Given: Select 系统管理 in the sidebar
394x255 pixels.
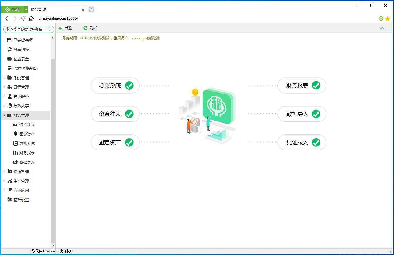Looking at the screenshot, I should pos(21,78).
